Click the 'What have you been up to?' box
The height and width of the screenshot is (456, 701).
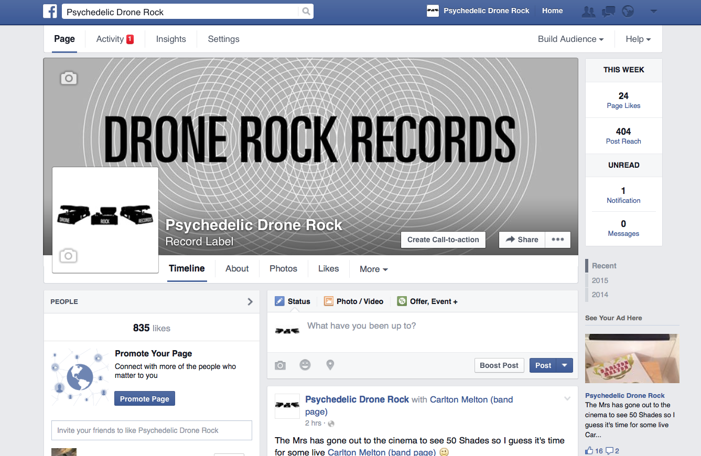click(423, 332)
